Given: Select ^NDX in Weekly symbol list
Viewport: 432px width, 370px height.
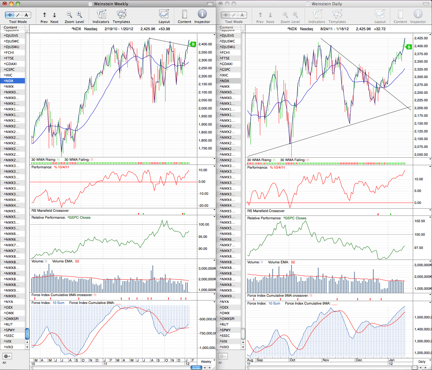Looking at the screenshot, I should coord(13,81).
